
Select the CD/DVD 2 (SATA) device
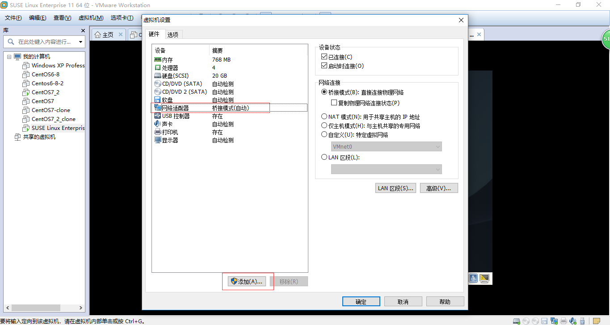(230, 92)
